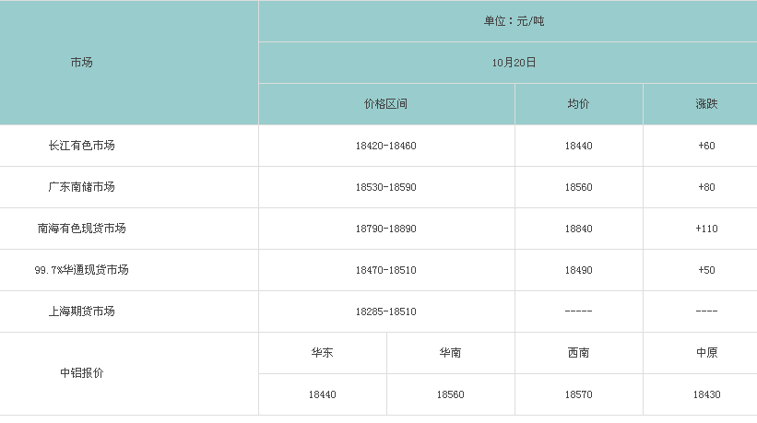Click the "99.7%华通现货市场" row label

(82, 270)
